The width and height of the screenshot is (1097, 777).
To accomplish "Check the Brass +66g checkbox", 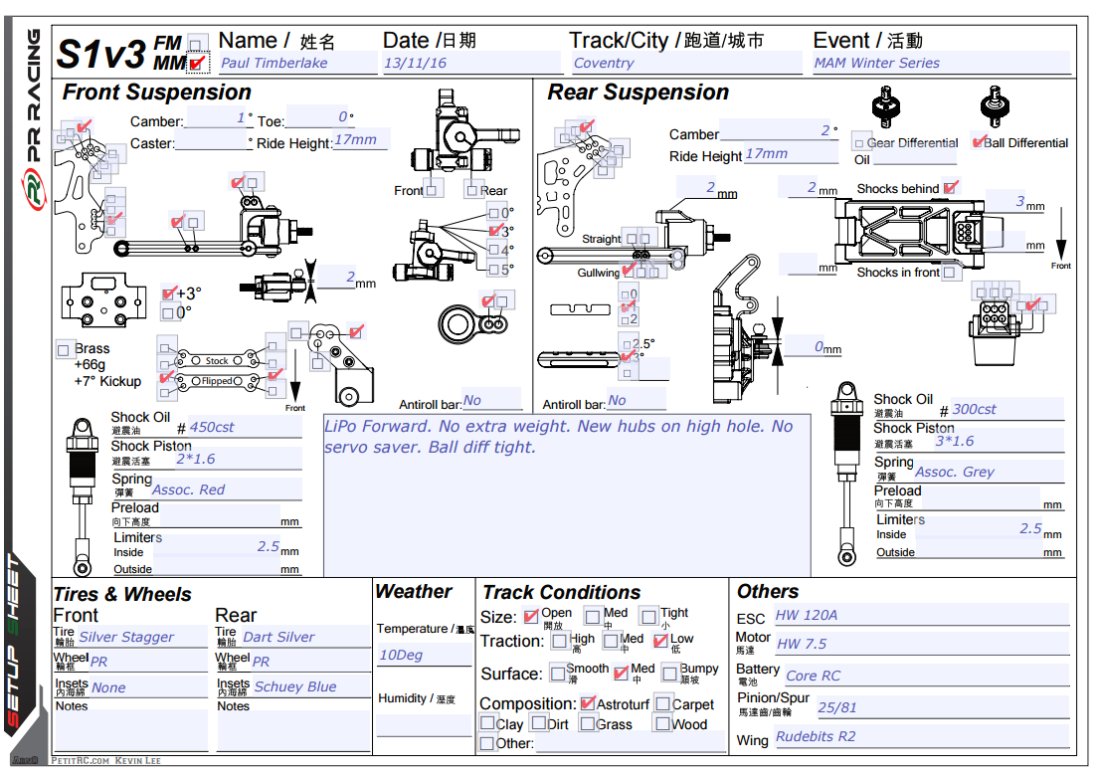I will (x=65, y=349).
